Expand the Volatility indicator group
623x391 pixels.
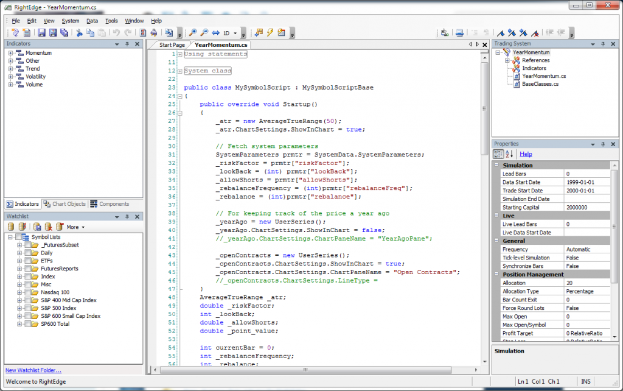(x=10, y=77)
